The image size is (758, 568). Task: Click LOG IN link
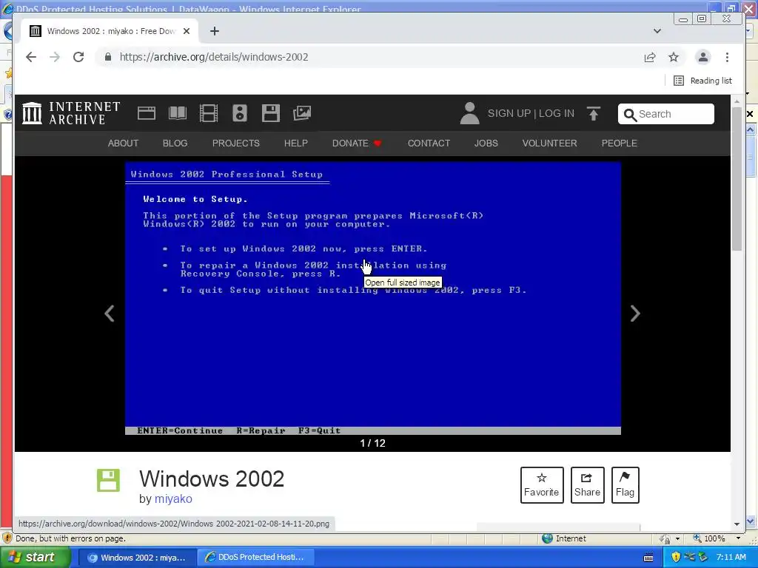557,113
